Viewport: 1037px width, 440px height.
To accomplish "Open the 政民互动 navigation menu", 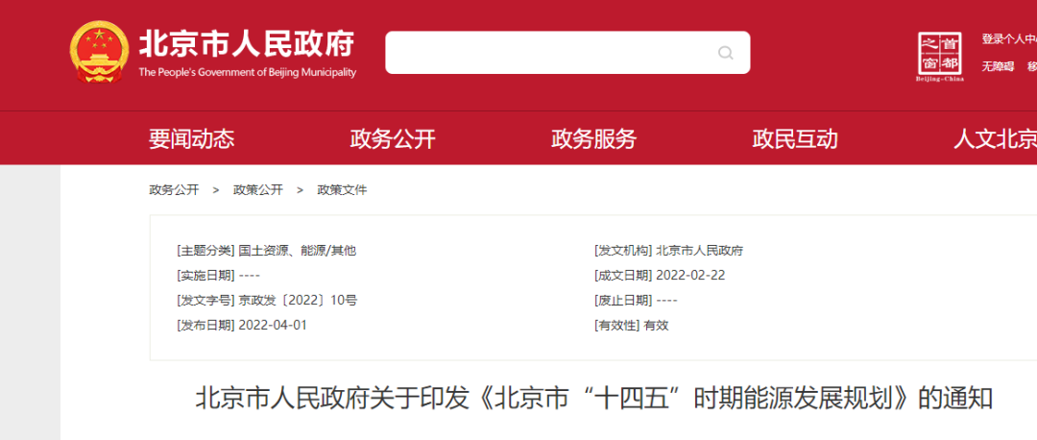I will point(795,139).
